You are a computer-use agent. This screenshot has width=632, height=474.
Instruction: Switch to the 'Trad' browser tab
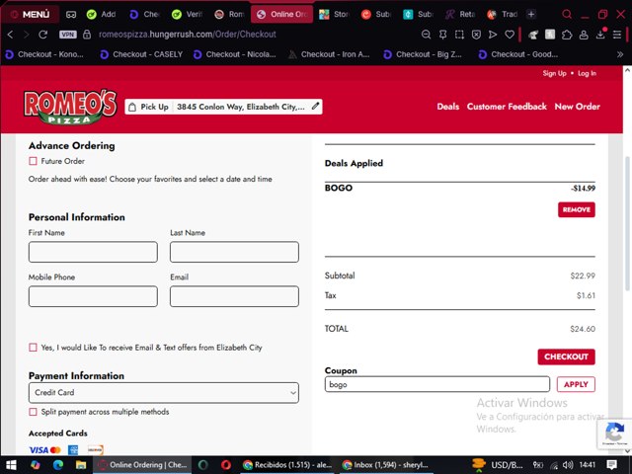[503, 15]
